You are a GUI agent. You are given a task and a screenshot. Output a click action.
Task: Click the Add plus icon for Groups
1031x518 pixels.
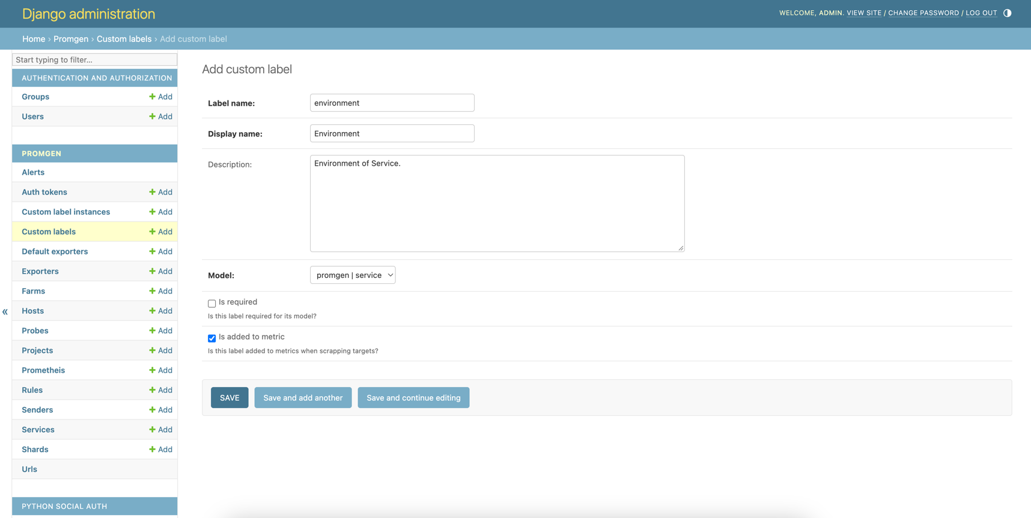coord(152,97)
